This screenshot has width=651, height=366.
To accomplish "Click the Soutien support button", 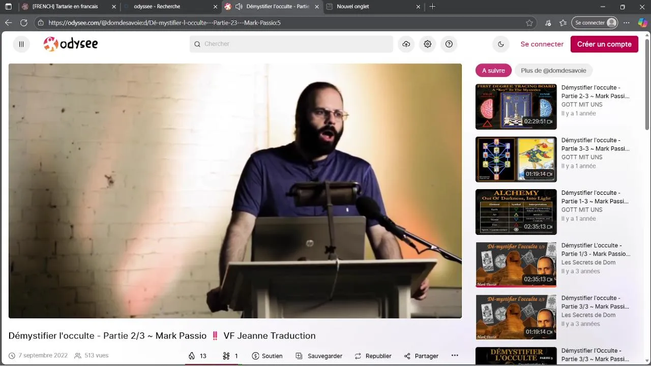I will [x=267, y=356].
